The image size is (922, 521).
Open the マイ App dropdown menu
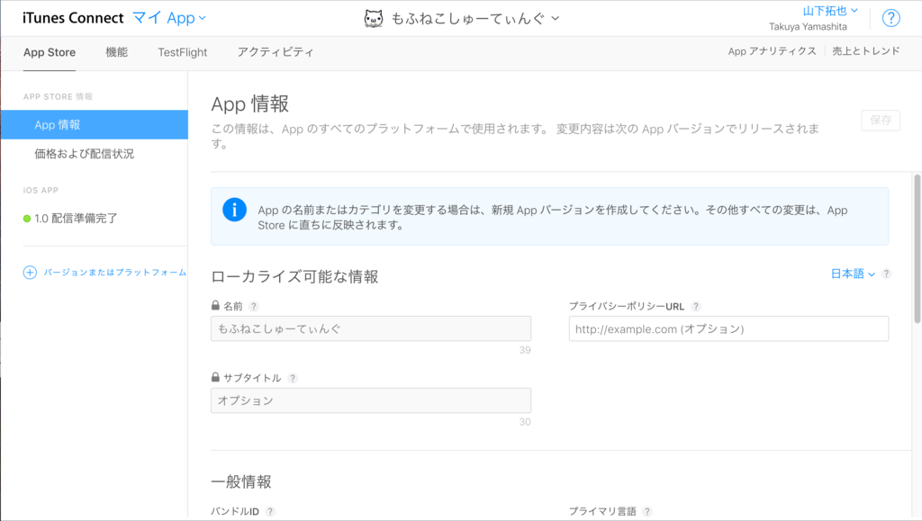tap(169, 18)
